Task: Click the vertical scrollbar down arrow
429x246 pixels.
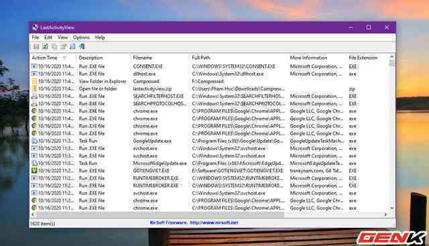Action: point(391,208)
